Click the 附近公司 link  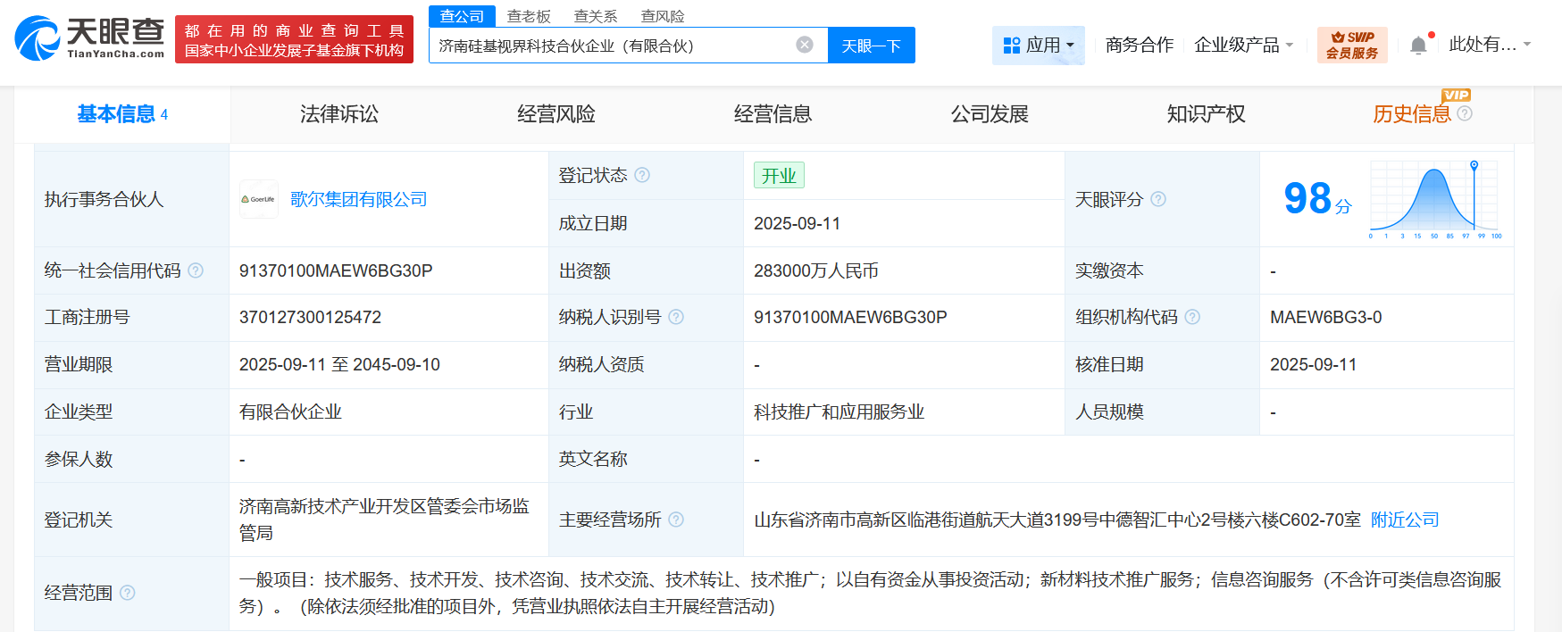pos(1404,520)
